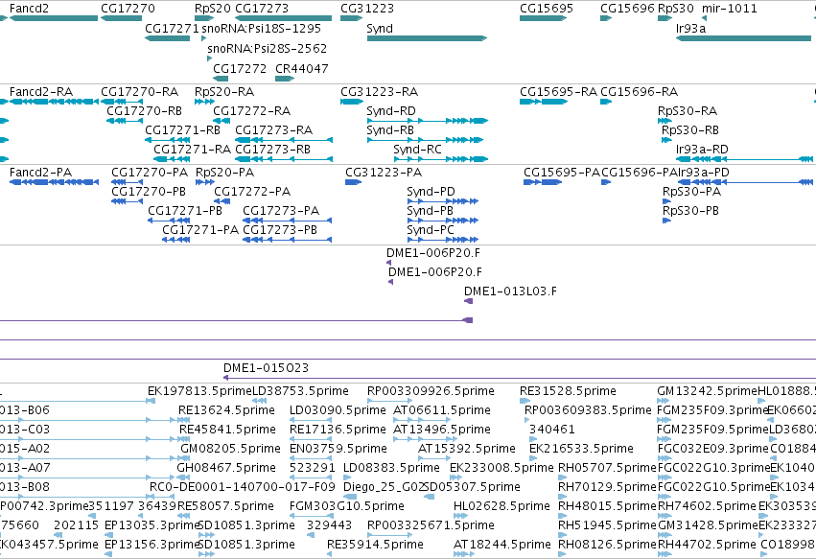The height and width of the screenshot is (559, 816).
Task: Click the purple glyph under DME1-013L03.F
Action: (x=468, y=301)
